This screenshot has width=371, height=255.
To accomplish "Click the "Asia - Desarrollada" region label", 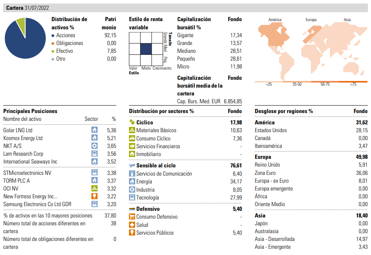I will 275,239.
